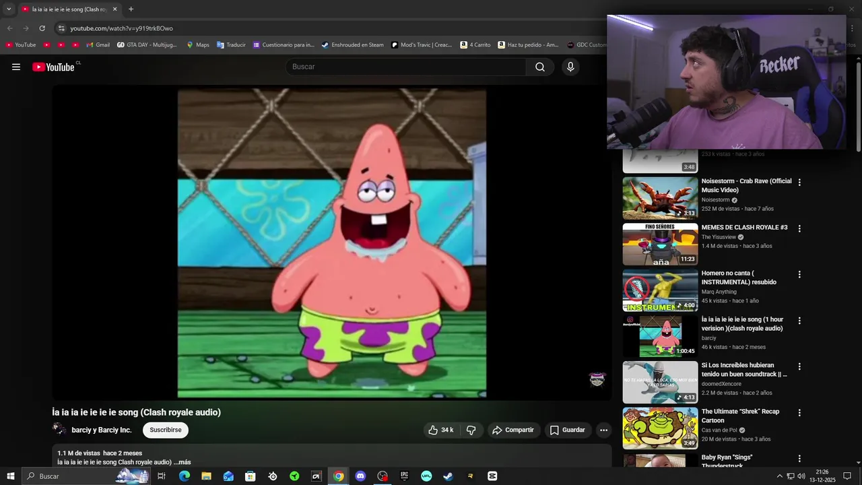Viewport: 862px width, 485px height.
Task: Open options for Homero no canta video
Action: [x=799, y=275]
